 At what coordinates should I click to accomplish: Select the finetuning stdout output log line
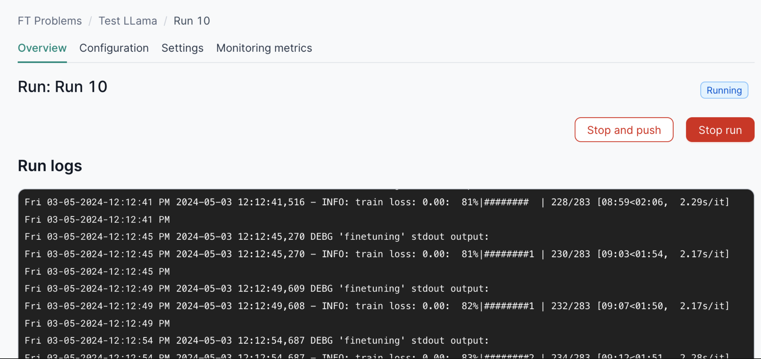point(257,236)
